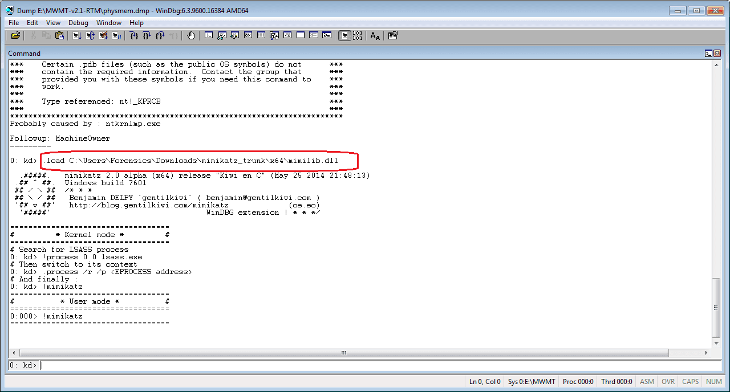Click the 'Followup: MachineOwner' line
This screenshot has height=392, width=730.
point(60,138)
